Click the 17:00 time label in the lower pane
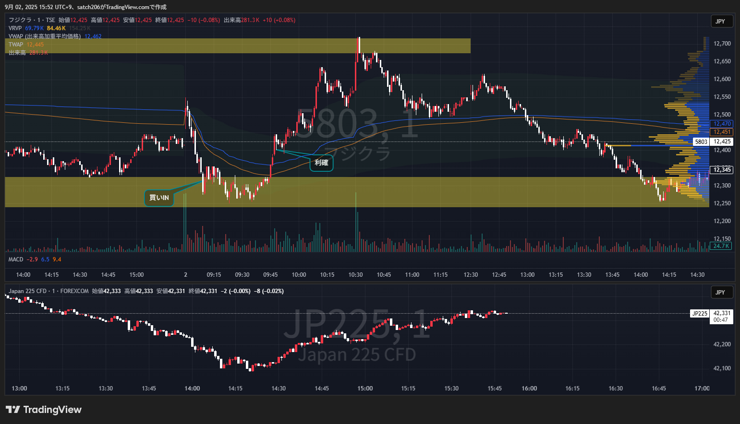The image size is (740, 424). coord(702,389)
